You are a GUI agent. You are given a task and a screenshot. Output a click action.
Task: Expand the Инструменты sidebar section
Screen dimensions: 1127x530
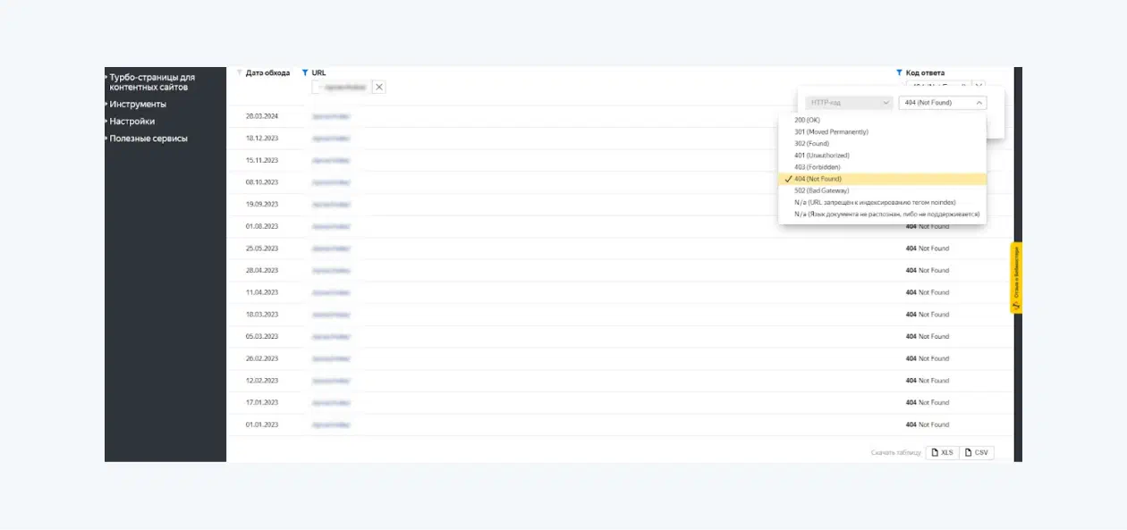(138, 105)
